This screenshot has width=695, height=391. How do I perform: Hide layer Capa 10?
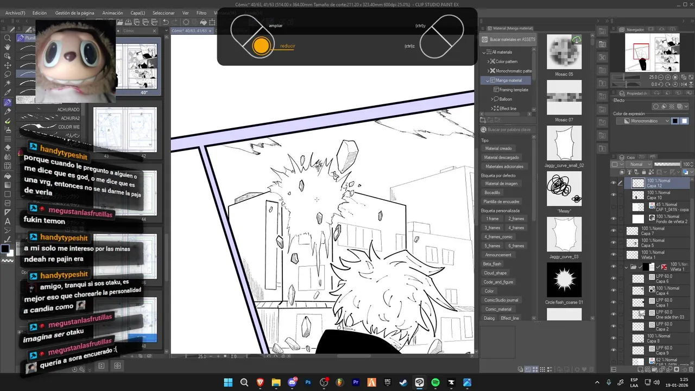[x=614, y=195]
